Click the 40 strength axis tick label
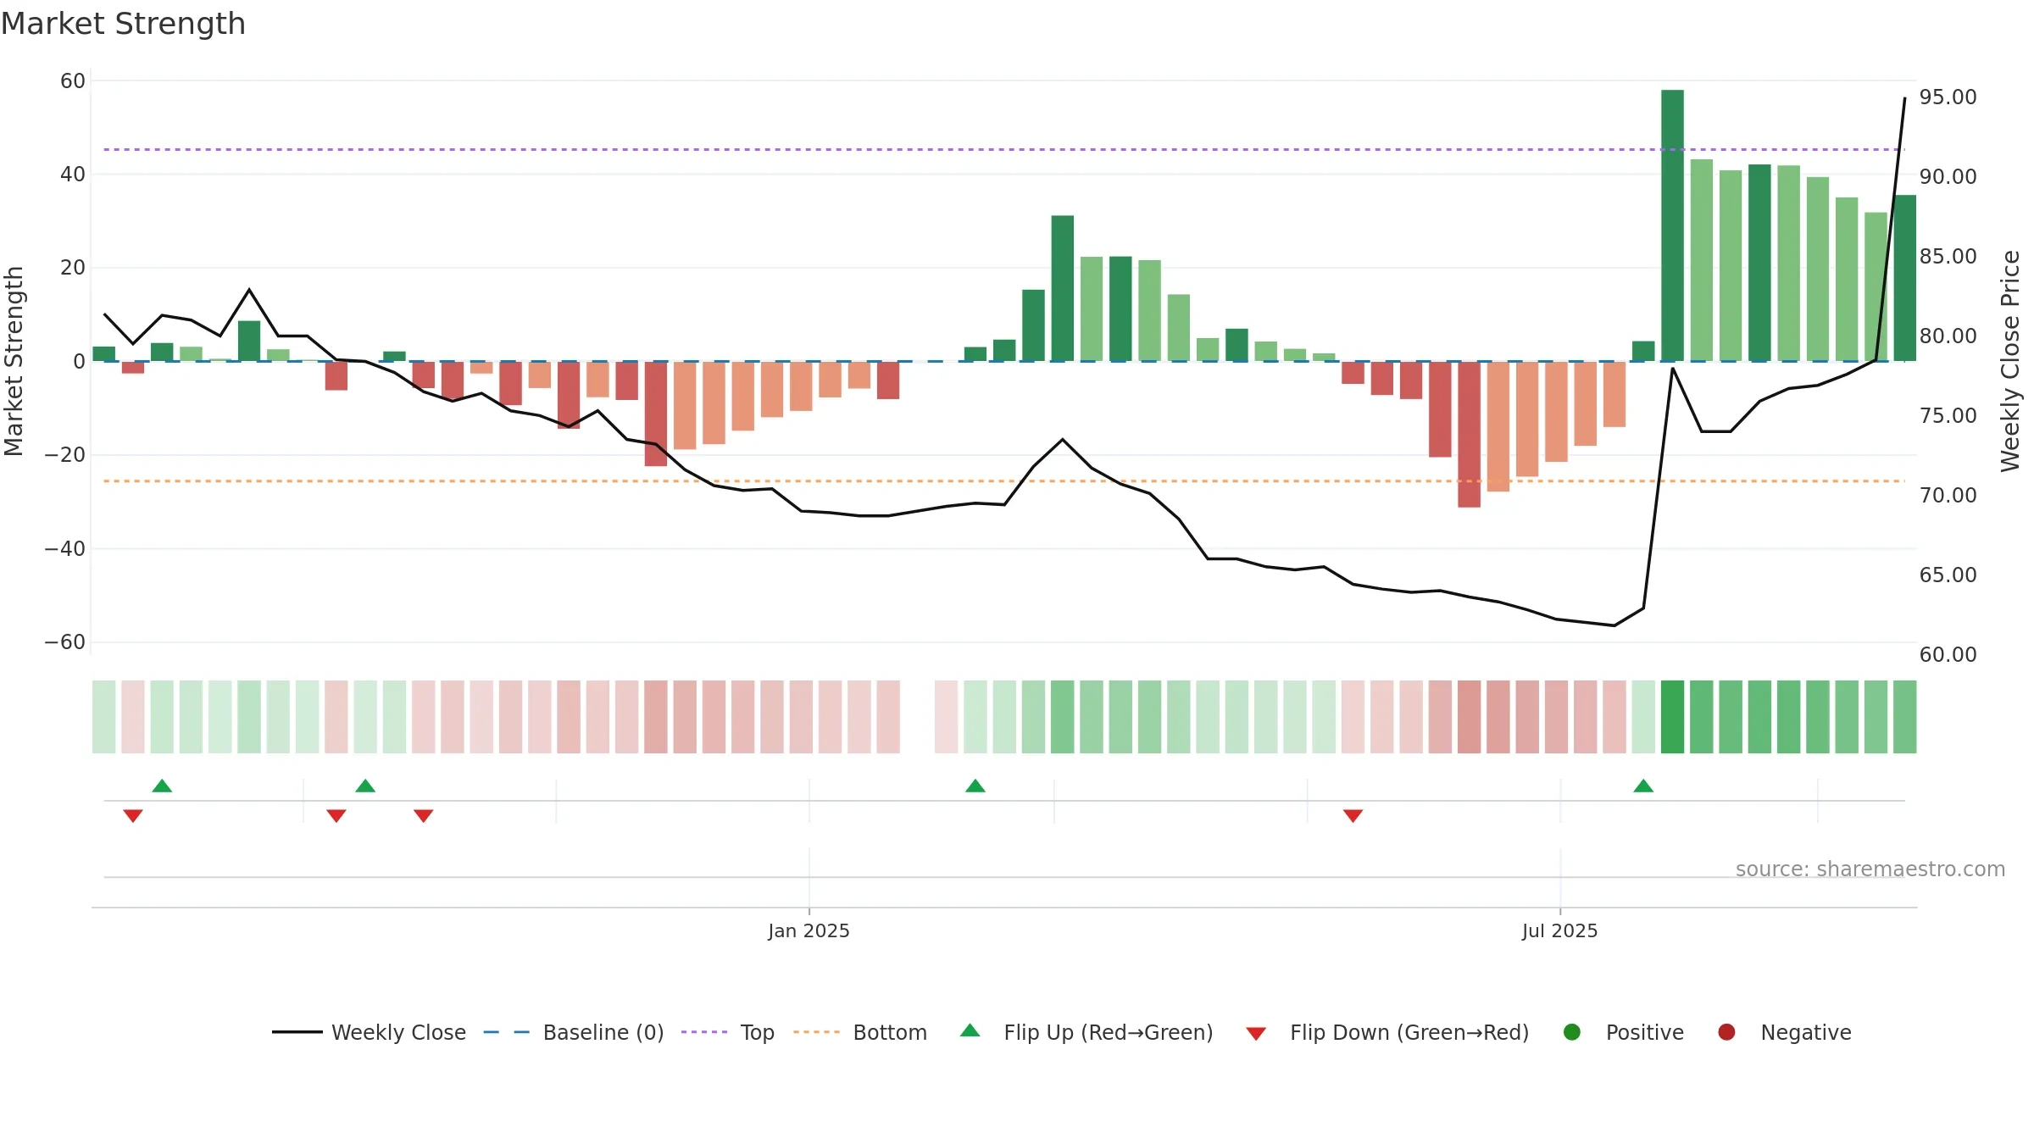This screenshot has width=2034, height=1144. tap(73, 175)
